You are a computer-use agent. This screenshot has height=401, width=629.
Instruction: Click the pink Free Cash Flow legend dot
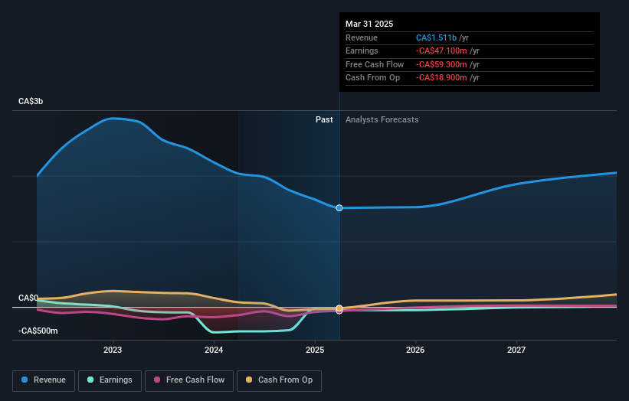pyautogui.click(x=157, y=380)
